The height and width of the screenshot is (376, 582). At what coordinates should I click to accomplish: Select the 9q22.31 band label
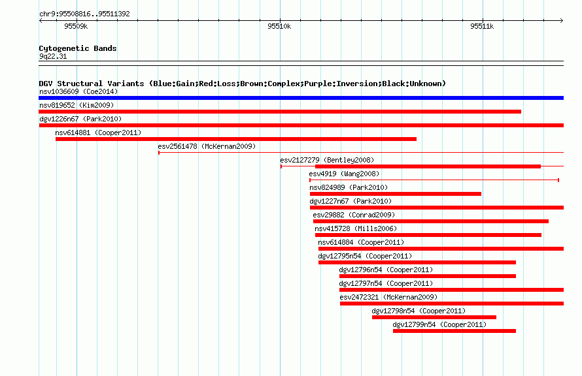tap(53, 56)
